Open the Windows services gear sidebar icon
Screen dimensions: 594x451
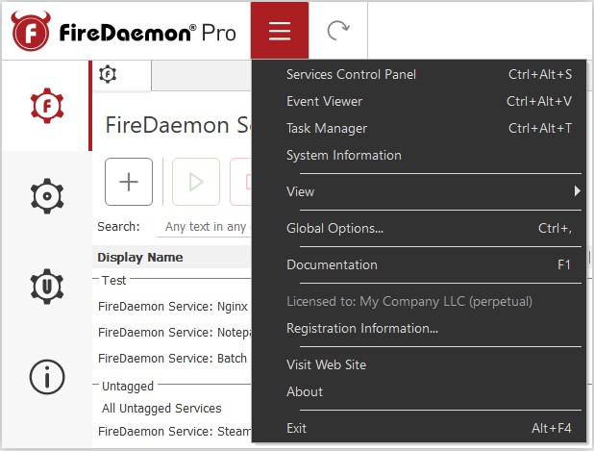point(47,196)
